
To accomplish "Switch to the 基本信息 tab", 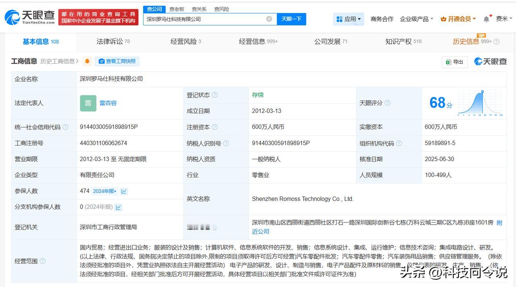I will [41, 42].
